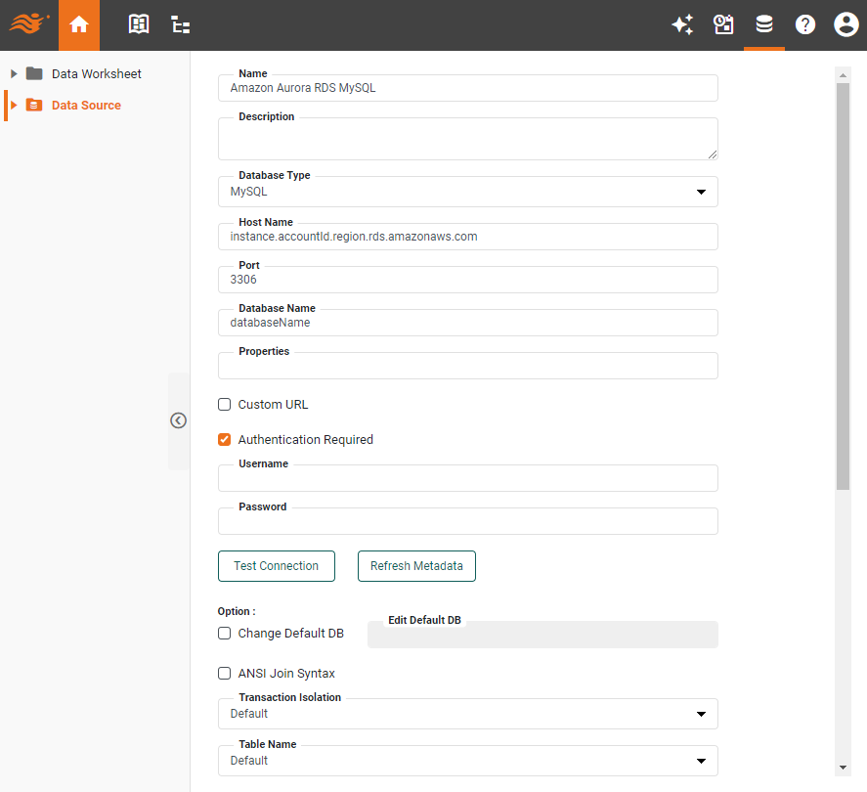867x792 pixels.
Task: Collapse the sidebar using the chevron handle
Action: (178, 420)
